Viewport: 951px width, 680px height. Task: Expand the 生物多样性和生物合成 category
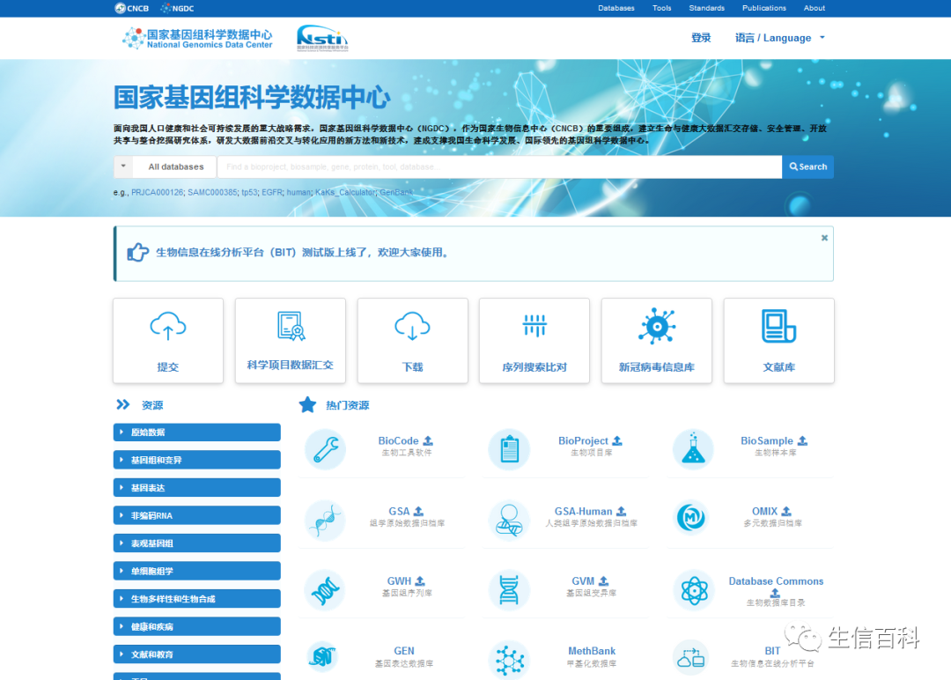[x=197, y=599]
